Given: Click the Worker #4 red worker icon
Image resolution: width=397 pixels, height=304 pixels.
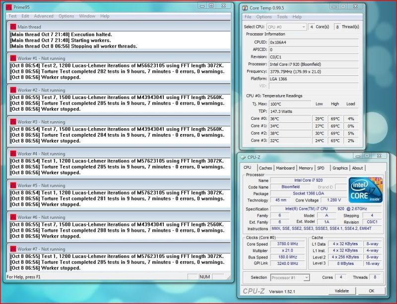Looking at the screenshot, I should [13, 153].
